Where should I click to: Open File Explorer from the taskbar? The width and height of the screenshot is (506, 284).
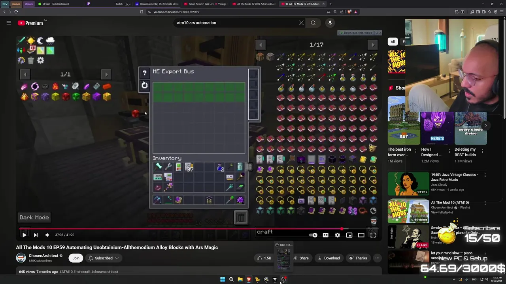click(240, 279)
